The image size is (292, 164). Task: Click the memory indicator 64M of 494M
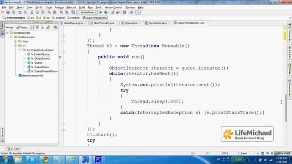point(283,154)
